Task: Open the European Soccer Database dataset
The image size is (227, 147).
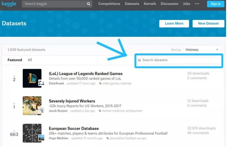Action: pos(74,129)
